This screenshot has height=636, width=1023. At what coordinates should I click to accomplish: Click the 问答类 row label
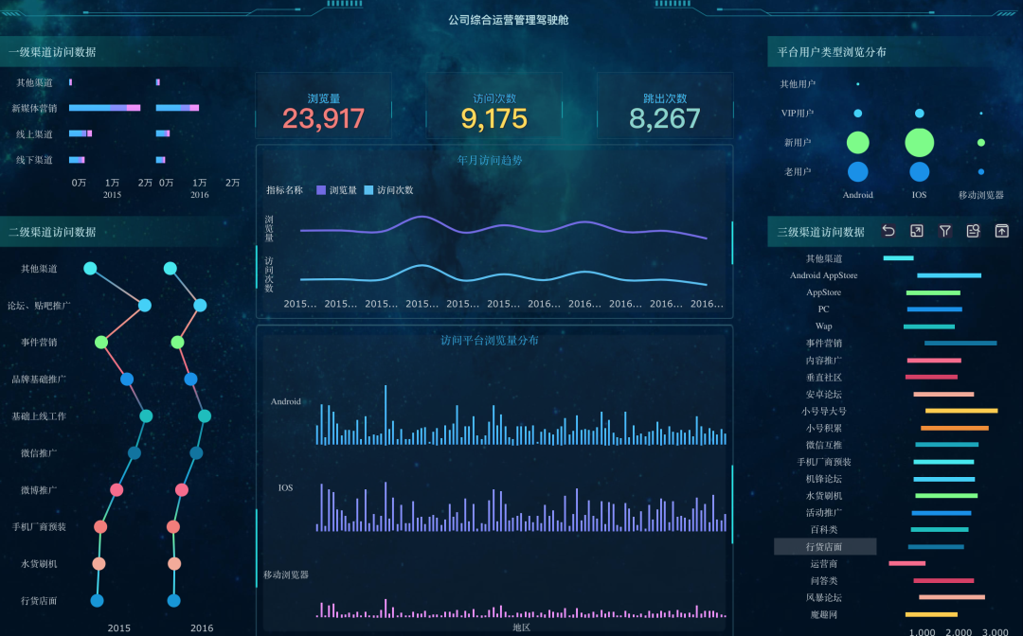point(824,580)
